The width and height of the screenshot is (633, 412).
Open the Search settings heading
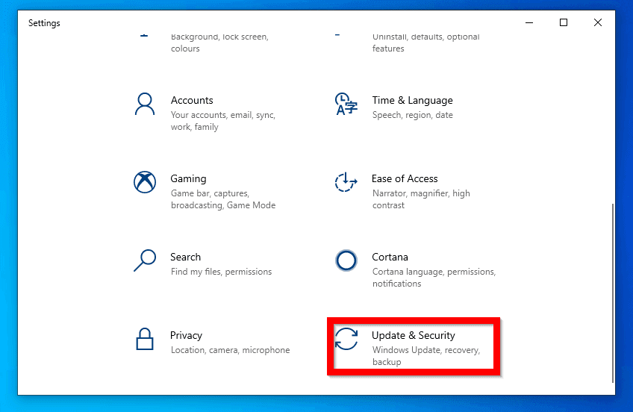[x=185, y=257]
